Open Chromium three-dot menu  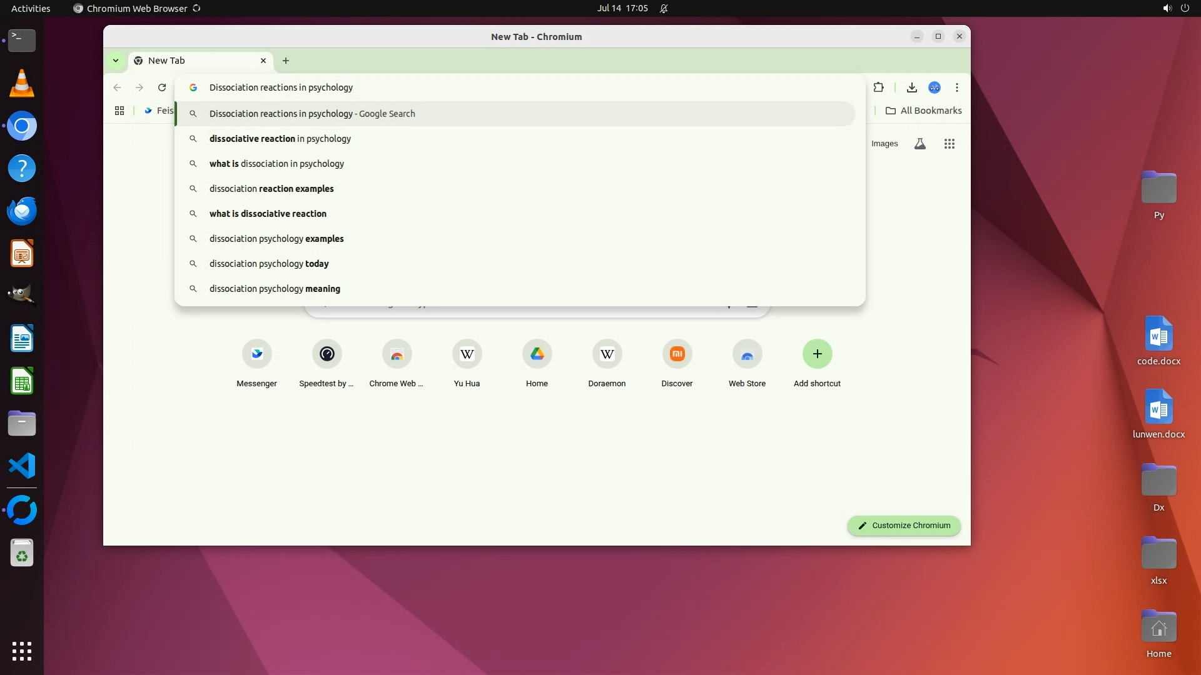957,87
